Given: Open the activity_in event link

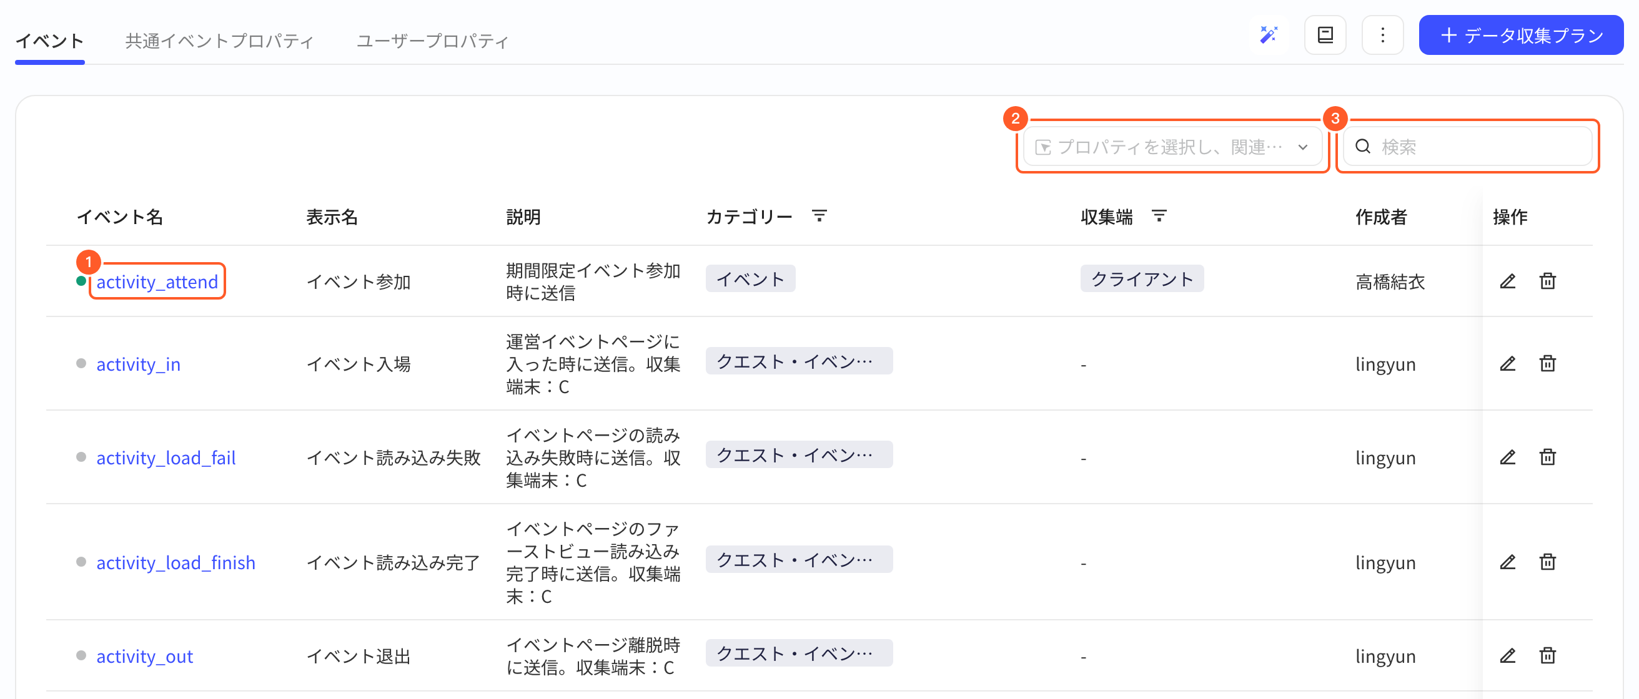Looking at the screenshot, I should pos(138,364).
